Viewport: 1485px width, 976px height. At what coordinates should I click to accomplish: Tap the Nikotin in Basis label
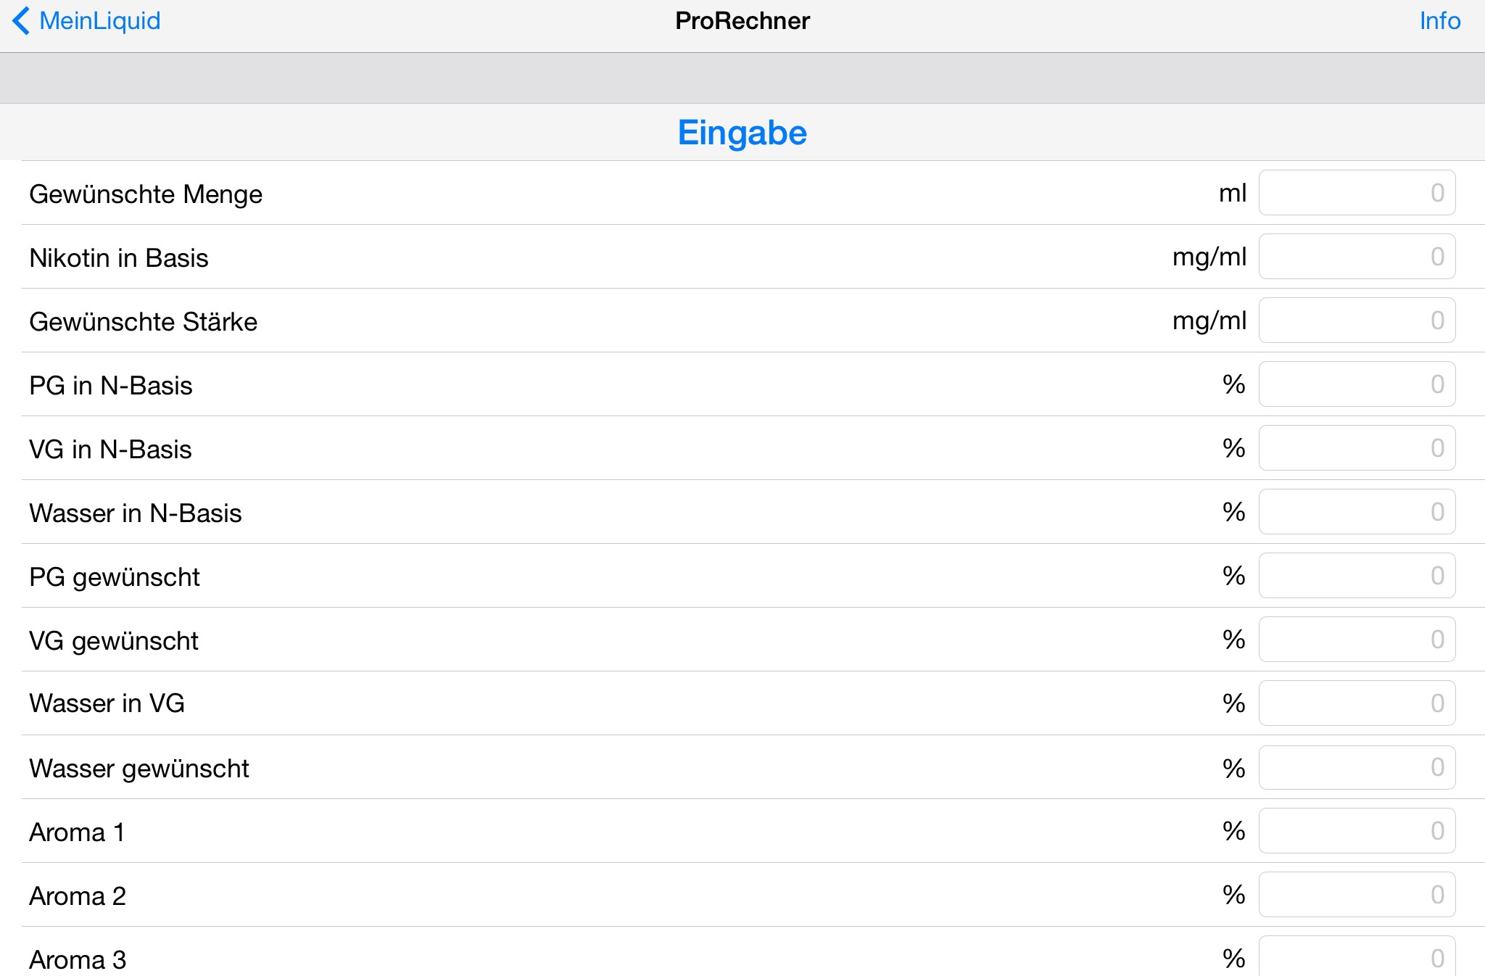tap(119, 258)
